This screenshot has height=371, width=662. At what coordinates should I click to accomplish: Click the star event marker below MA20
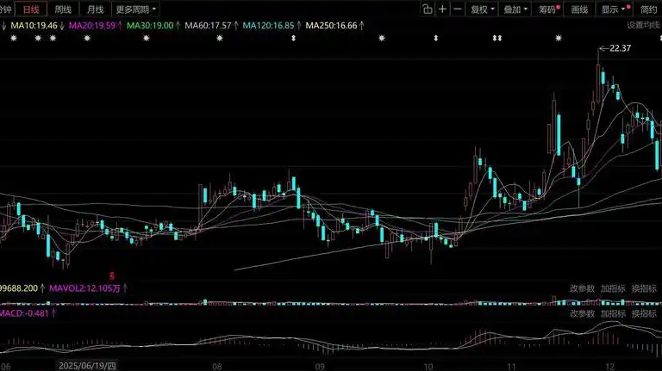tap(87, 39)
